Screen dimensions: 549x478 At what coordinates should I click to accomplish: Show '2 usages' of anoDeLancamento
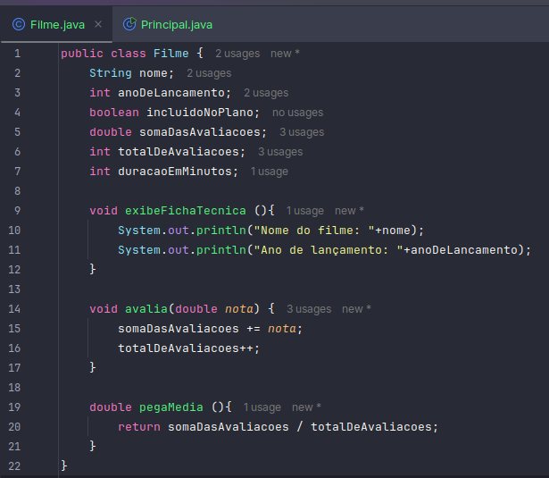tap(266, 93)
